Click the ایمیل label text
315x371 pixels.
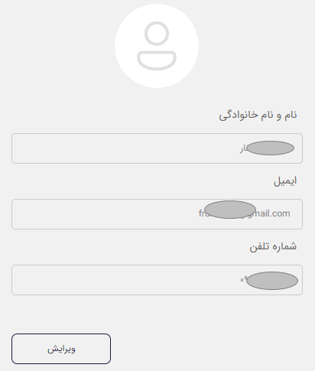285,181
